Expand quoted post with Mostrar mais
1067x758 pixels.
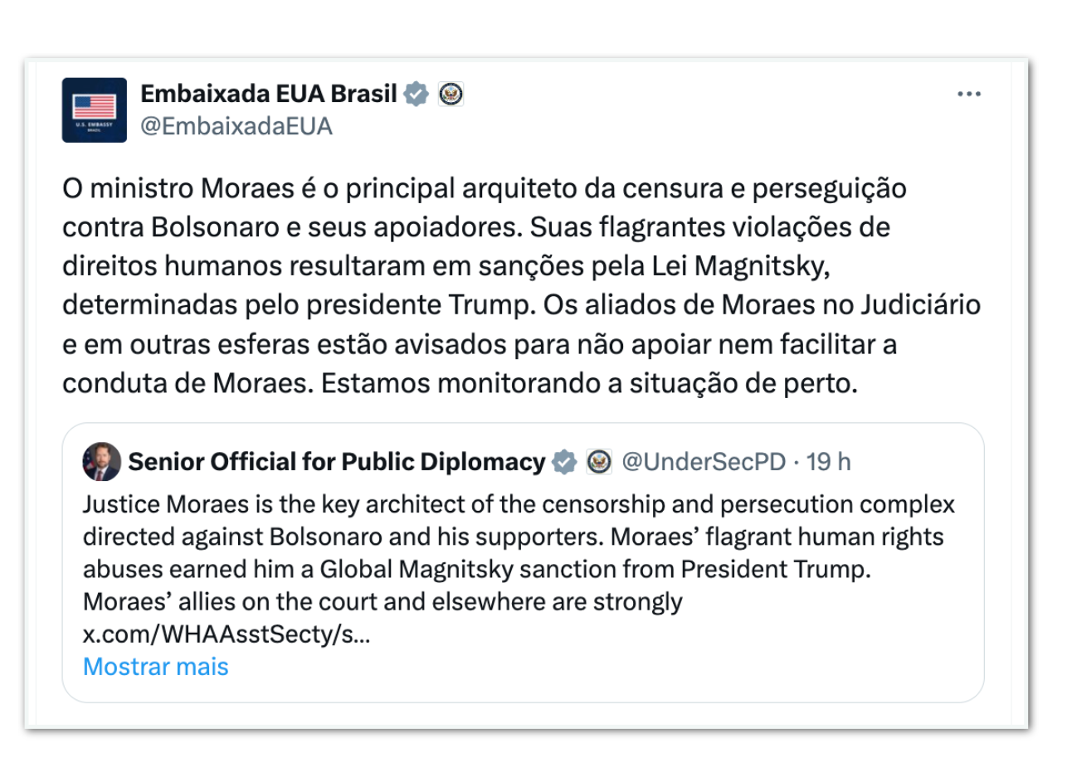(156, 667)
